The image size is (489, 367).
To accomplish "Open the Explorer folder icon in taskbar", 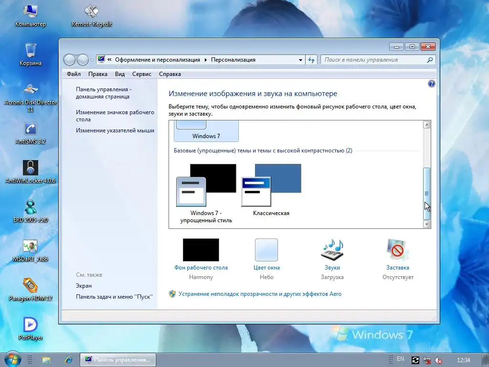I will click(46, 360).
